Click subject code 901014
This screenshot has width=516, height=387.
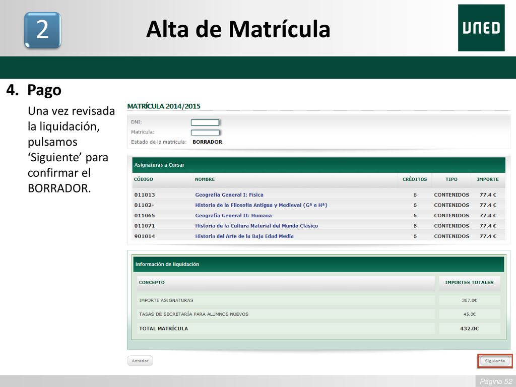[x=145, y=236]
